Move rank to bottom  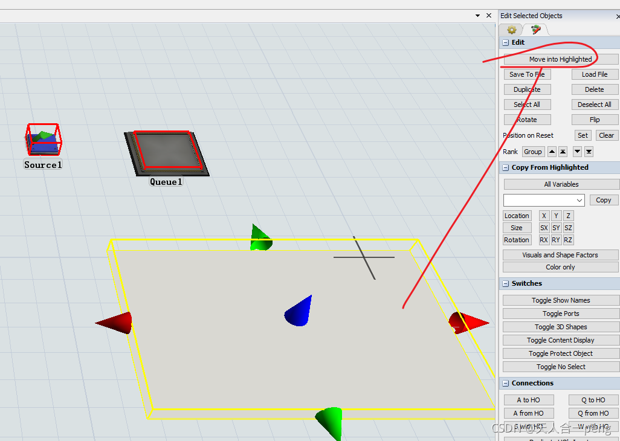coord(589,152)
